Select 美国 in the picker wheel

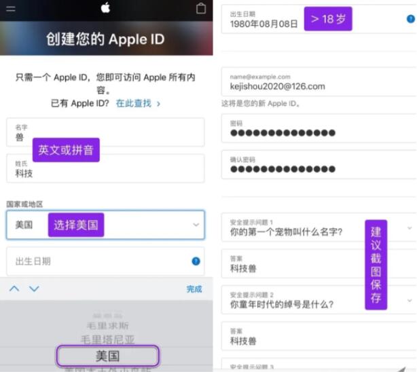[108, 356]
